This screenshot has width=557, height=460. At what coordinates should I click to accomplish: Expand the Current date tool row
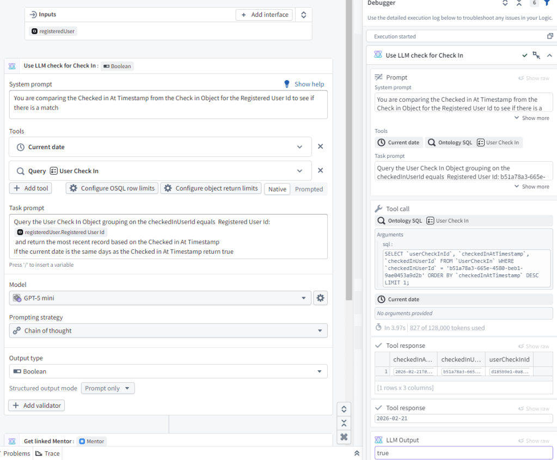pos(299,147)
